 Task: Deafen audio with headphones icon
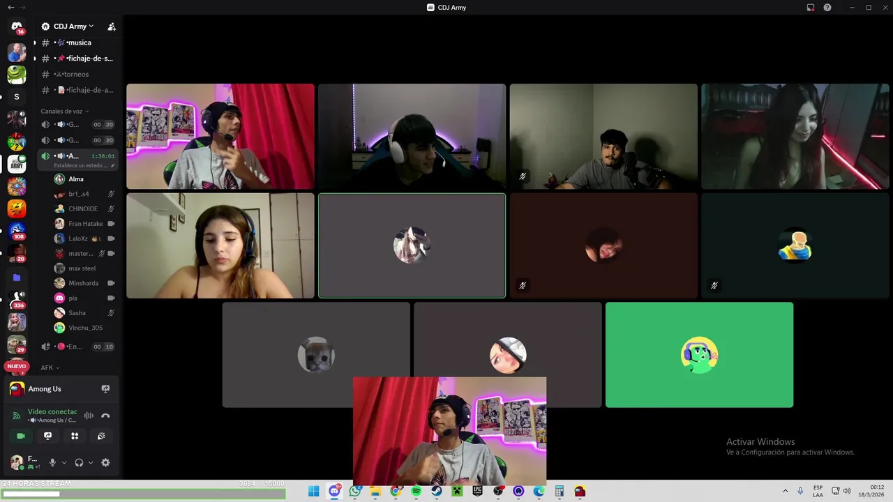tap(79, 462)
